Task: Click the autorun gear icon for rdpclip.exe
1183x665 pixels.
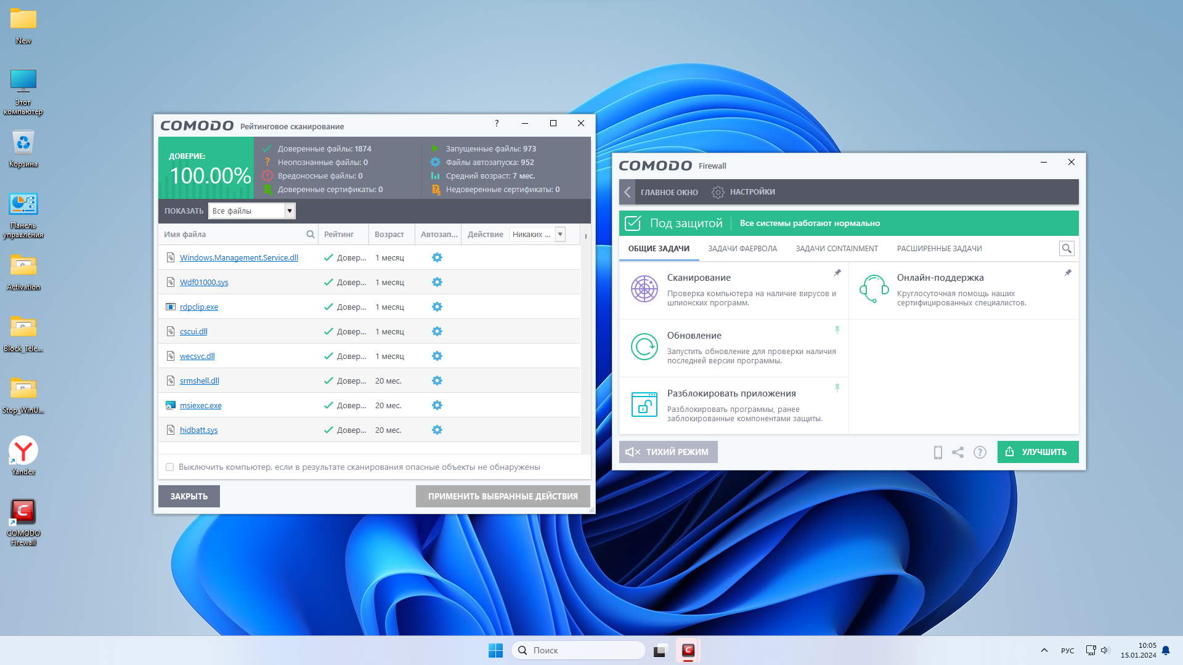Action: (437, 307)
